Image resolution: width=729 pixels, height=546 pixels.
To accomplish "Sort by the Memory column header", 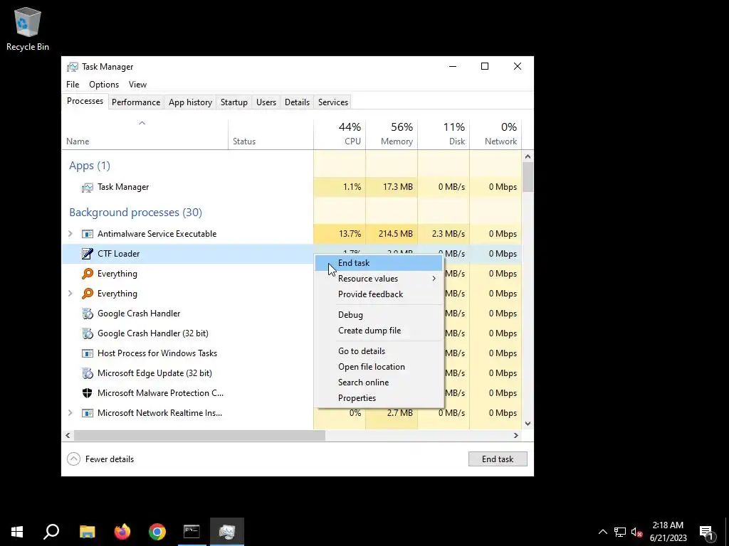I will point(392,134).
